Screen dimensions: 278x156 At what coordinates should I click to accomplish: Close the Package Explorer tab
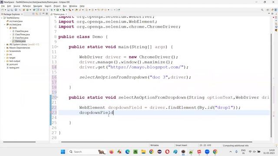click(x=22, y=14)
